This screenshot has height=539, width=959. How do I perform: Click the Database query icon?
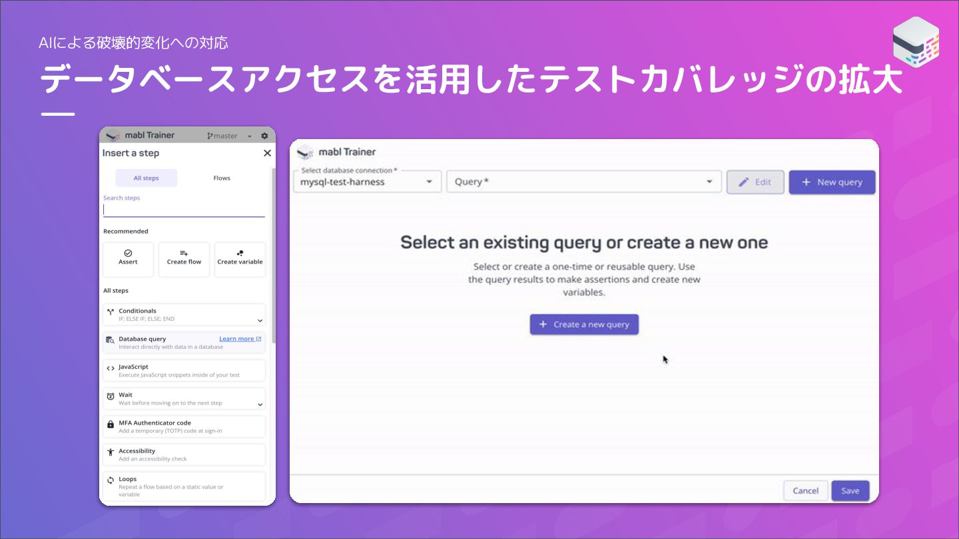(x=111, y=340)
